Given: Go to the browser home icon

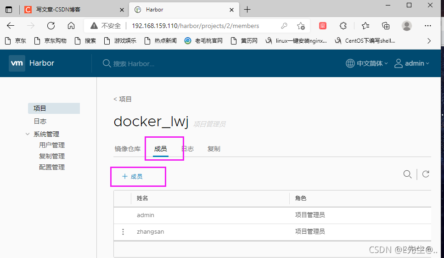Looking at the screenshot, I should (x=71, y=26).
